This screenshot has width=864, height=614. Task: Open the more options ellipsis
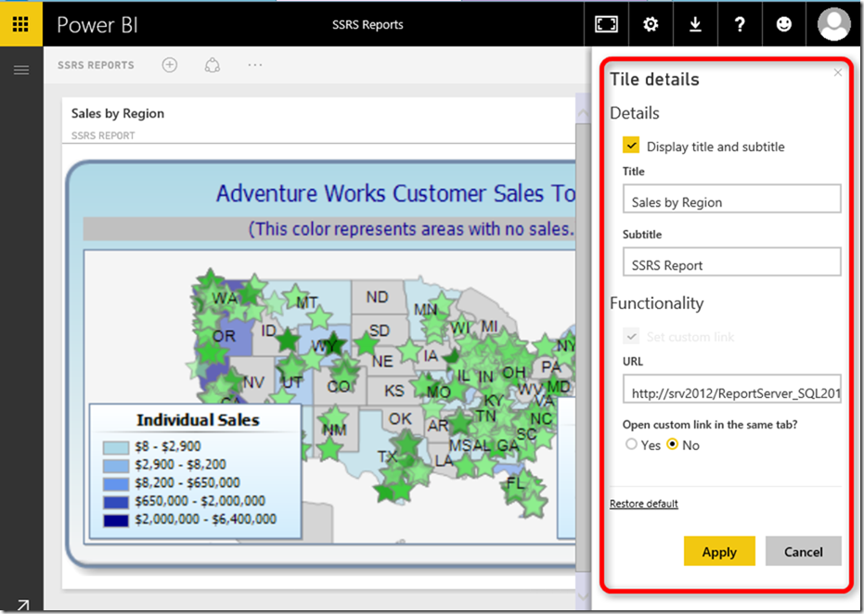pos(255,65)
